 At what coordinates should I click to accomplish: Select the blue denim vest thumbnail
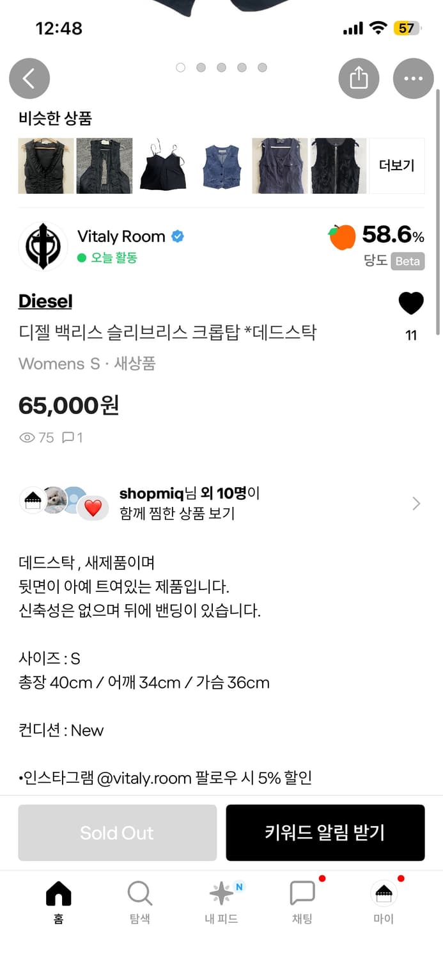click(x=220, y=165)
